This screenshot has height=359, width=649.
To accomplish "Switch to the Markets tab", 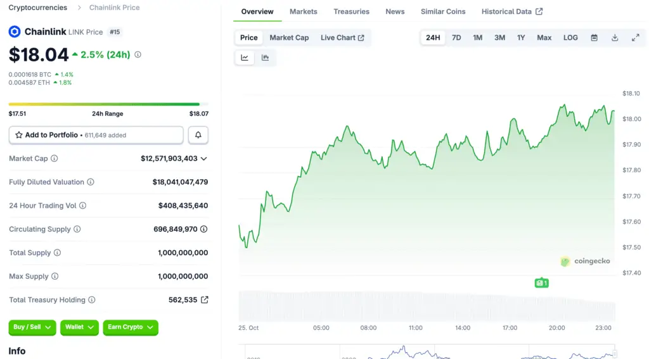I will 303,11.
